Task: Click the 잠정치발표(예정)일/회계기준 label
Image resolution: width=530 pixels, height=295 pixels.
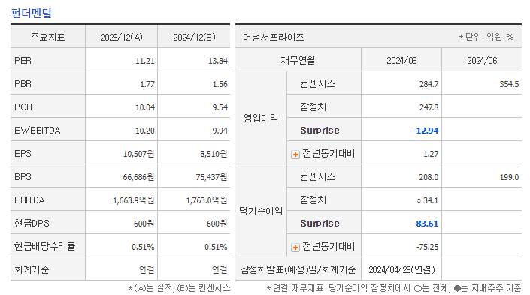Action: pos(298,269)
